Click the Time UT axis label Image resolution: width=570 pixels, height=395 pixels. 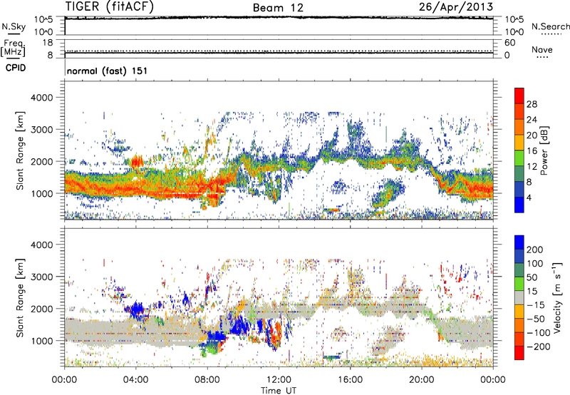pos(279,391)
